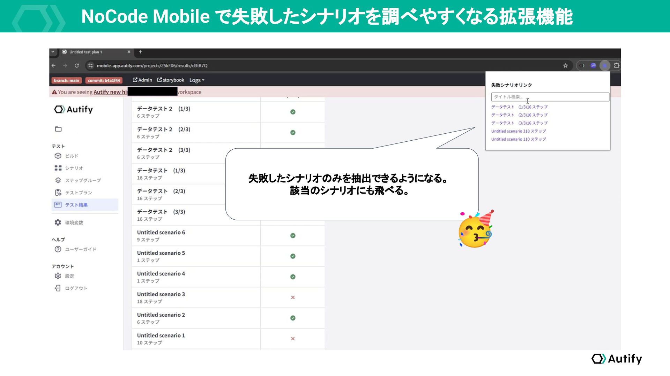
Task: Click passed check icon for Untitled scenario 5
Action: 293,256
